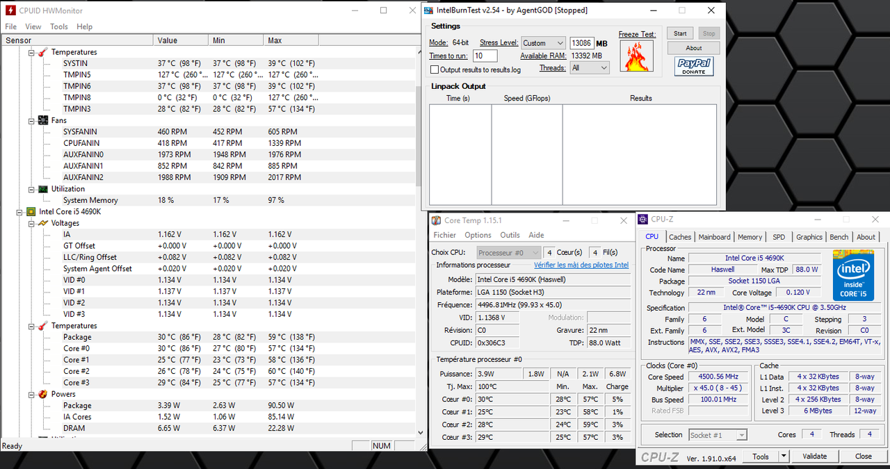Click the CPU-Z Tools button
890x469 pixels.
click(x=761, y=456)
